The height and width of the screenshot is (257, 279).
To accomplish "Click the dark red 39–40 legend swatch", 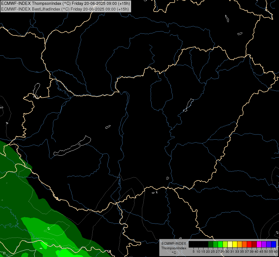I will click(254, 244).
